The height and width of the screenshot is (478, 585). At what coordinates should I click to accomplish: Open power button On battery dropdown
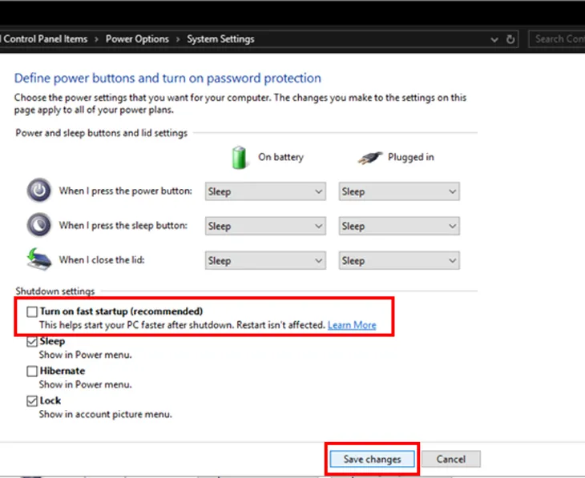pyautogui.click(x=265, y=191)
